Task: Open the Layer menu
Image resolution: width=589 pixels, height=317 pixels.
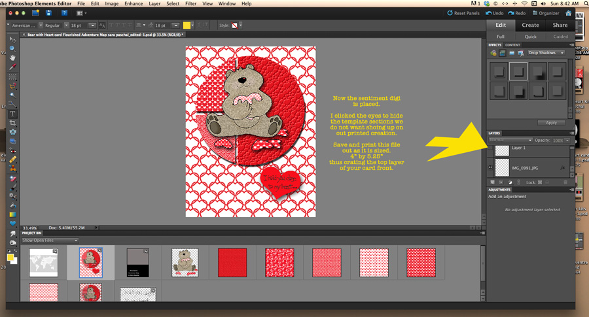Action: pos(154,4)
